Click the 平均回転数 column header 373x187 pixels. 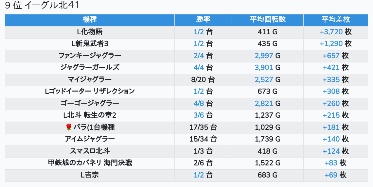coord(267,20)
